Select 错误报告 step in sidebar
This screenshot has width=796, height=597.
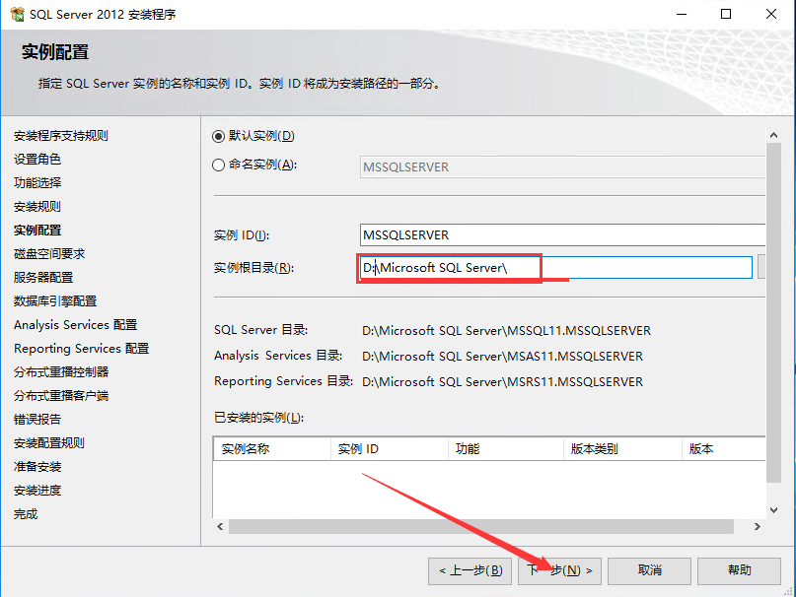[37, 420]
